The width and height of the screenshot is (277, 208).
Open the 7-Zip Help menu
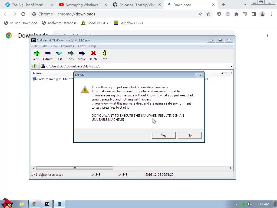click(93, 46)
